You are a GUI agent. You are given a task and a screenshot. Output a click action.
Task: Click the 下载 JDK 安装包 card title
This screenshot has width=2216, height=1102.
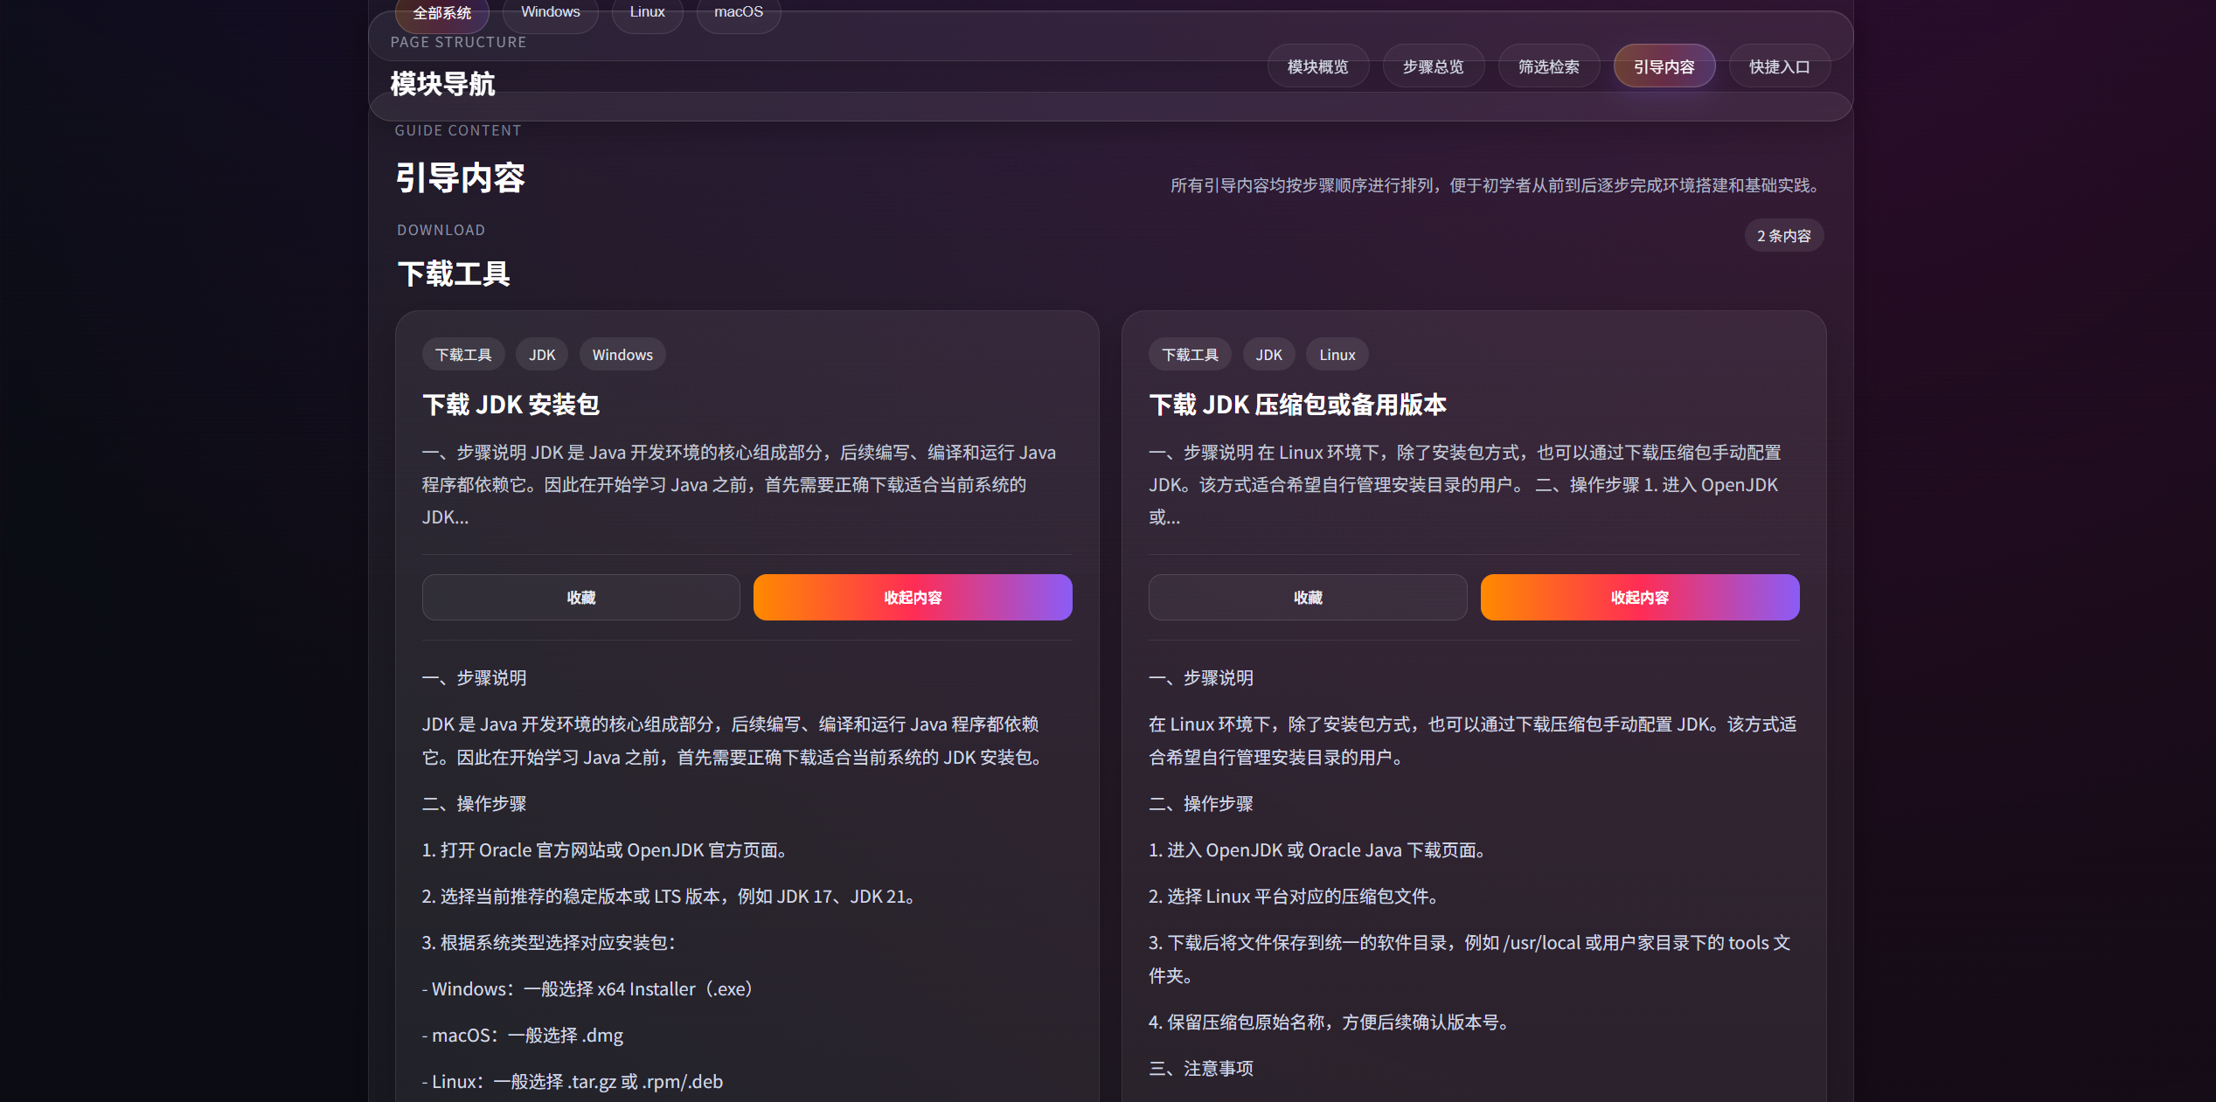[x=511, y=405]
